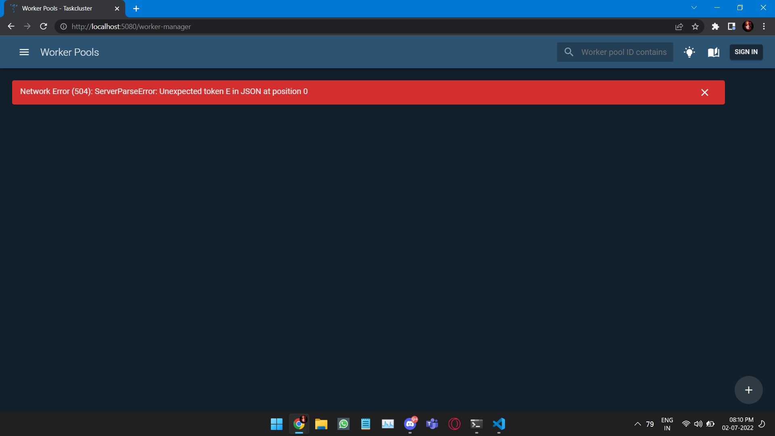Click the worker pool search magnifier
The width and height of the screenshot is (775, 436).
point(569,52)
